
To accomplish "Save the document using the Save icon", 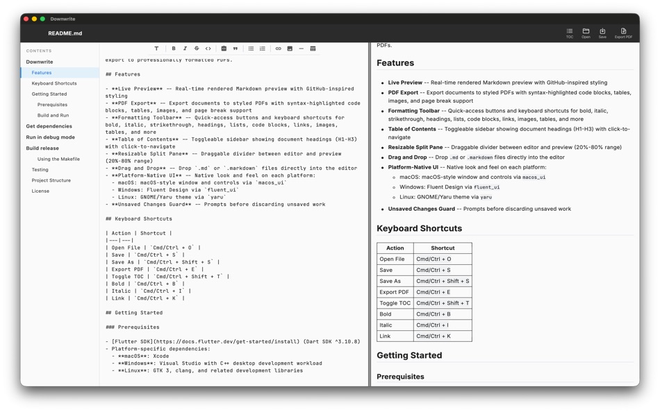I will click(x=602, y=32).
